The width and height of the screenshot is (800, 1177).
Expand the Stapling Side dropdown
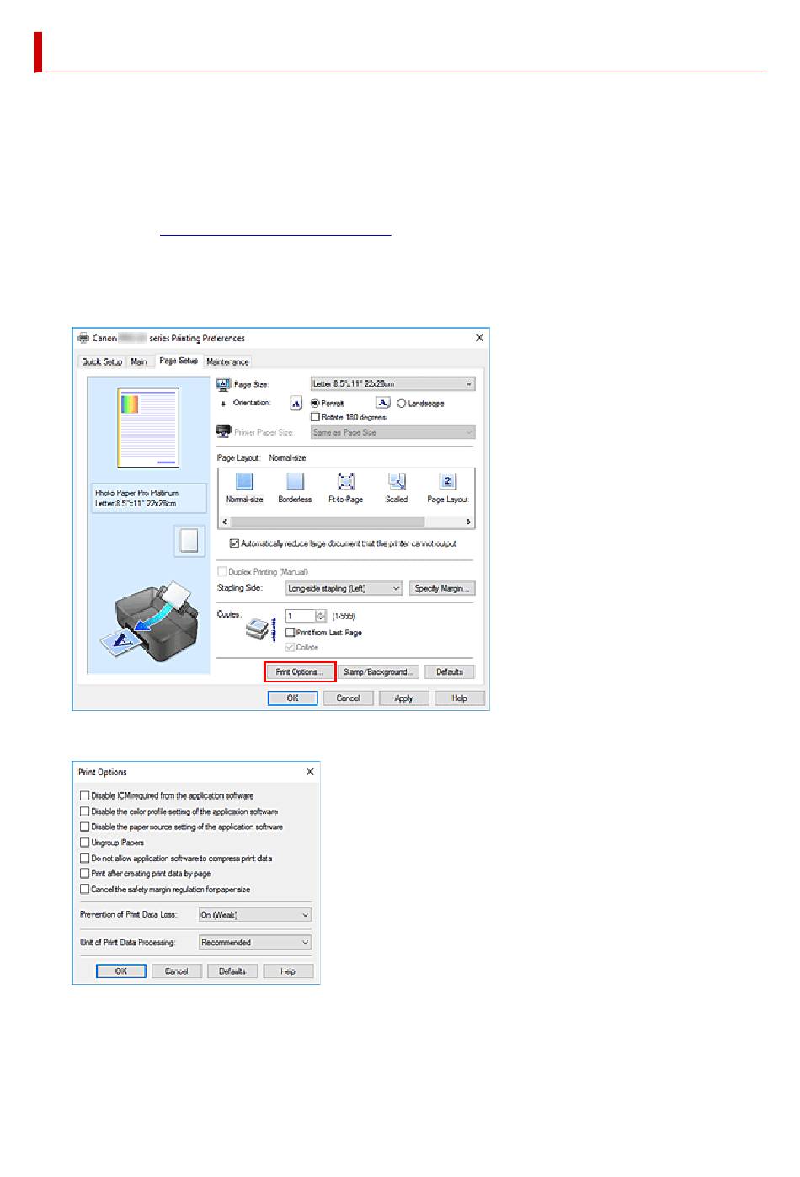(x=344, y=589)
